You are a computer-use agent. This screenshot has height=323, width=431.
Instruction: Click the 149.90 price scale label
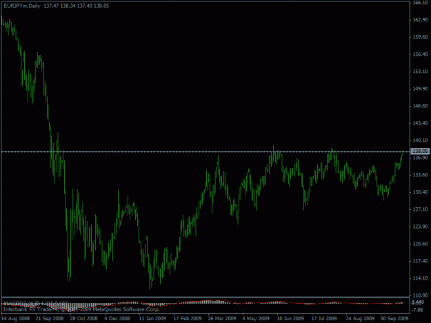[420, 89]
